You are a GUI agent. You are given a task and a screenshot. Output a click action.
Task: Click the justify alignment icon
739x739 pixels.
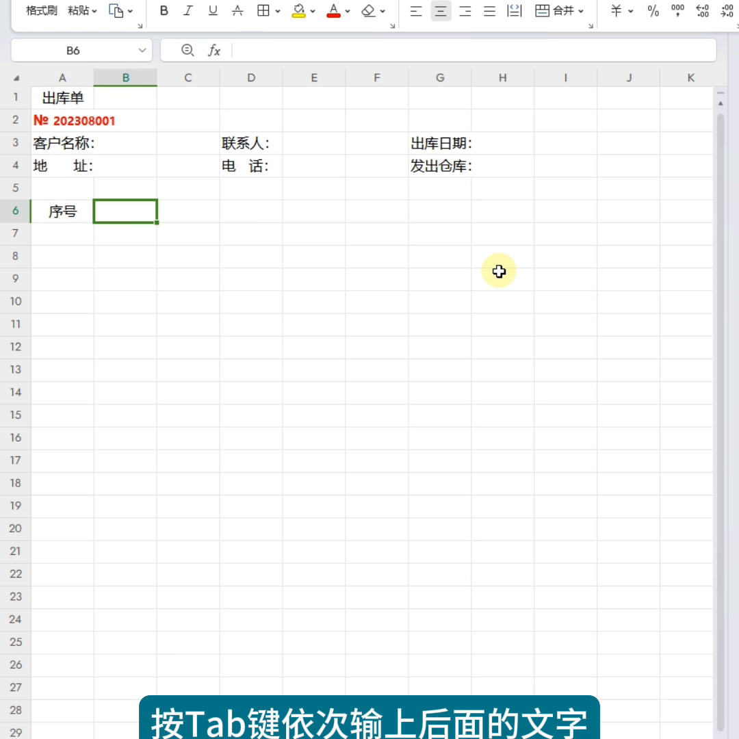(490, 10)
